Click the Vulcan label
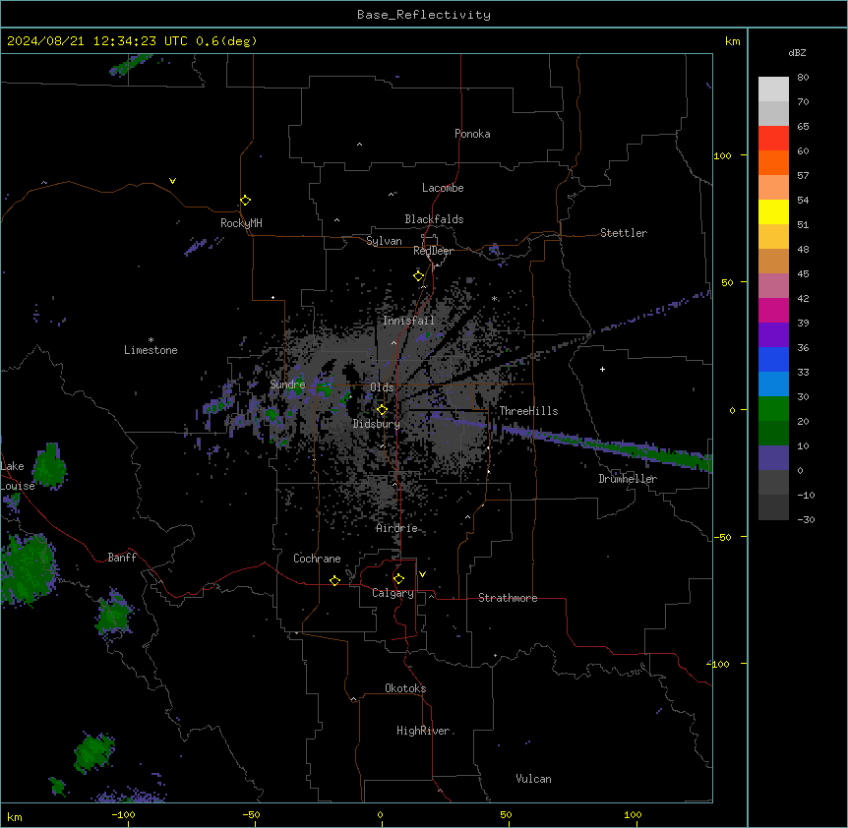848x828 pixels. 533,779
